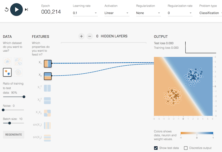Open the Activation dropdown

pos(117,13)
